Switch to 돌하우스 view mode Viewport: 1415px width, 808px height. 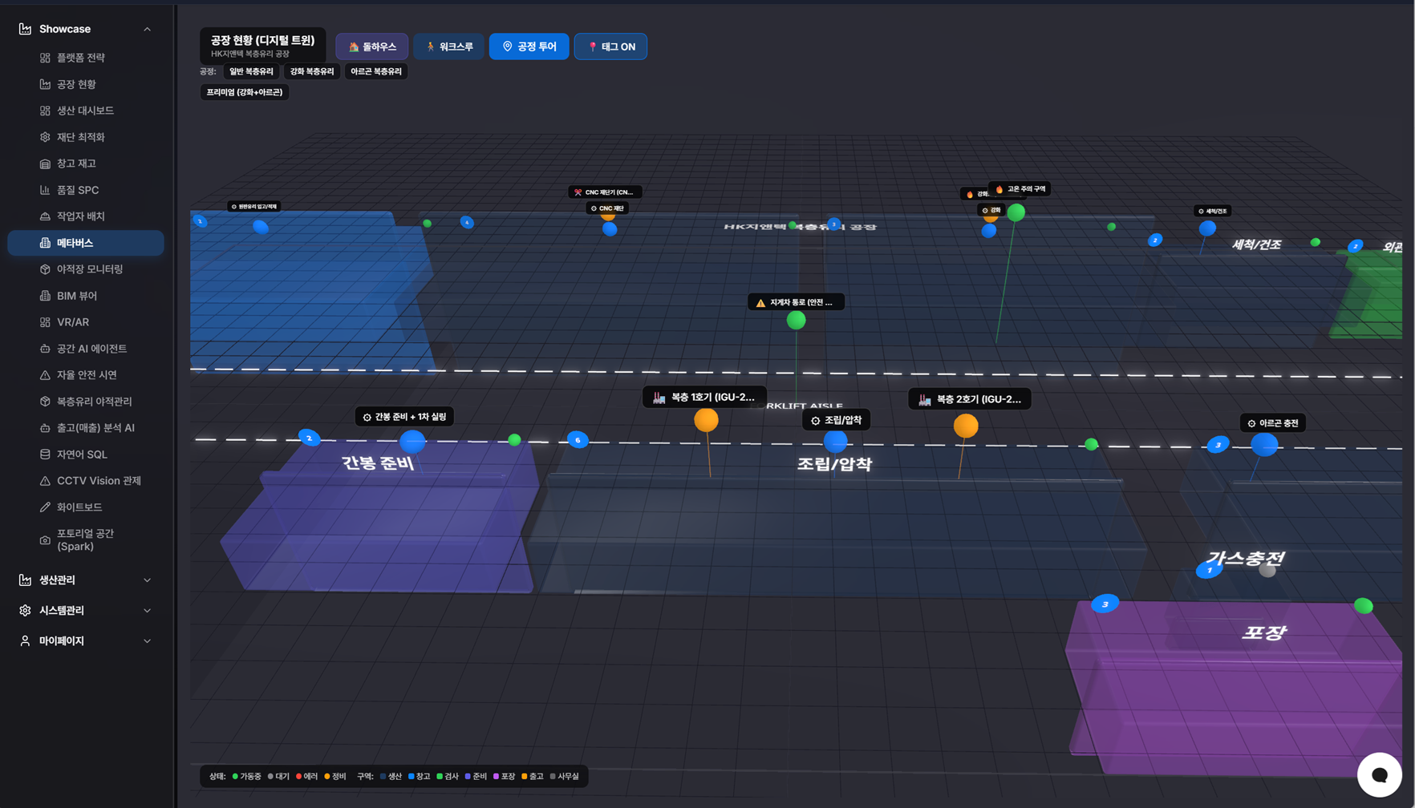[x=372, y=46]
